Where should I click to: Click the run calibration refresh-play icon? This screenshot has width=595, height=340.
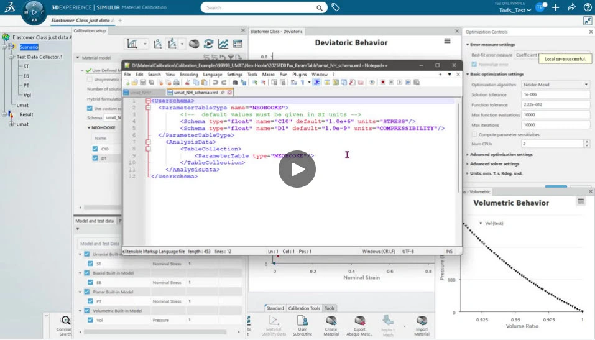coord(208,44)
